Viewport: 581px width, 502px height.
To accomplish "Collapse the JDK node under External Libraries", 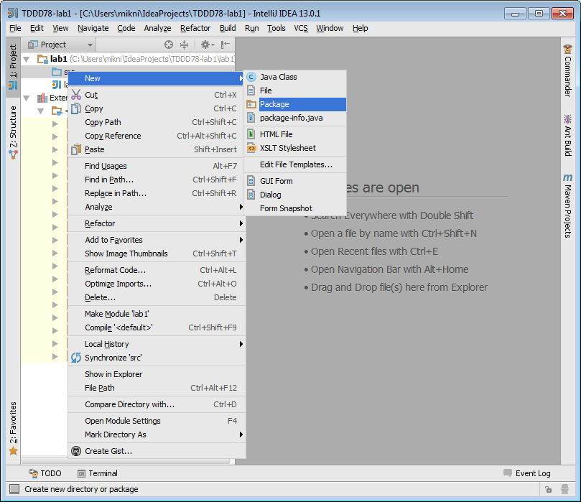I will tap(41, 111).
